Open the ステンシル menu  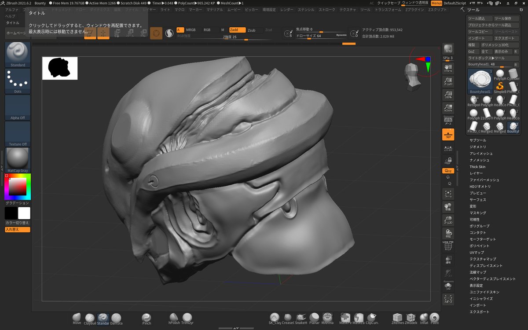click(306, 9)
